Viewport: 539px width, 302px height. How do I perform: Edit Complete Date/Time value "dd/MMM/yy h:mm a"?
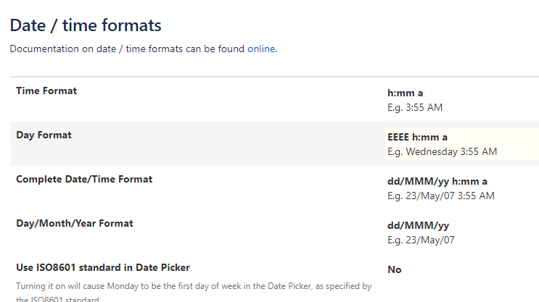coord(437,181)
